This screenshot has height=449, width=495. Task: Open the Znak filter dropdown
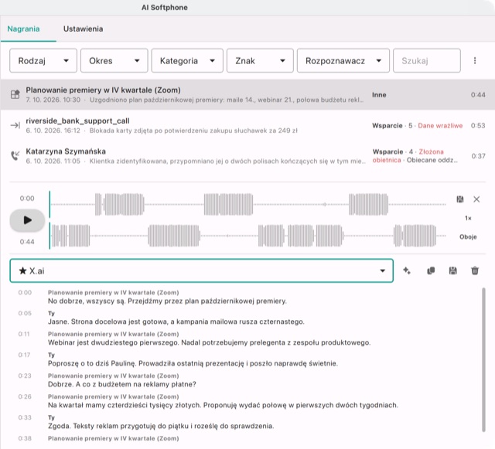[260, 60]
